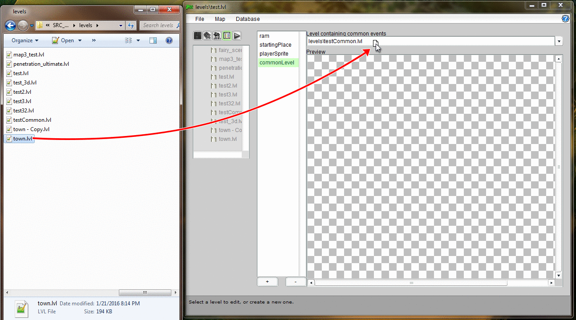Toggle the Explorer preview pane icon
The height and width of the screenshot is (320, 576).
pyautogui.click(x=153, y=40)
